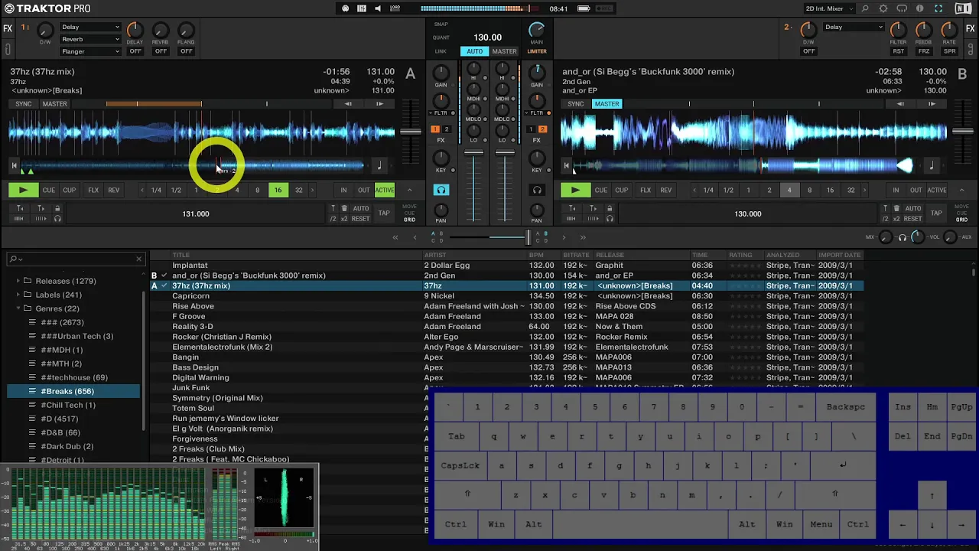The image size is (979, 551).
Task: Expand the Labels (241) tree node
Action: click(18, 295)
